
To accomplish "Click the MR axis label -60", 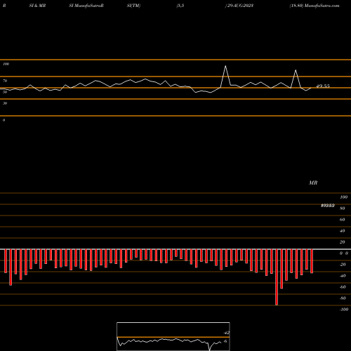I will 343,287.
